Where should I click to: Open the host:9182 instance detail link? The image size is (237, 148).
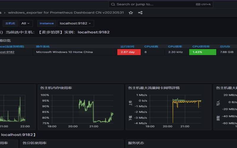7,52
